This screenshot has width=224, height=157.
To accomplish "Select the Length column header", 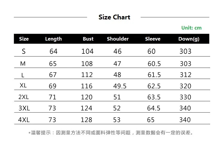I will click(53, 39).
